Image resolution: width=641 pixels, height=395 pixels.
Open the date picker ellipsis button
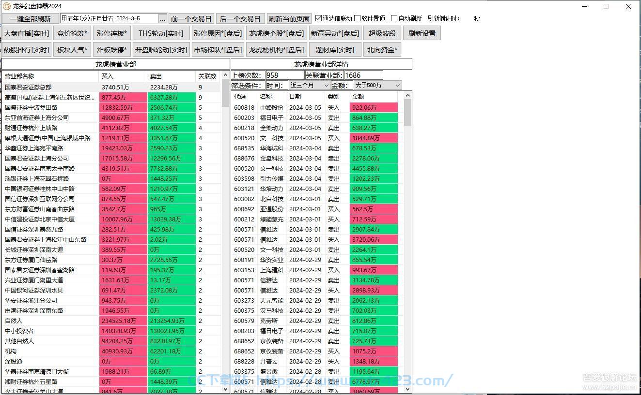click(163, 19)
